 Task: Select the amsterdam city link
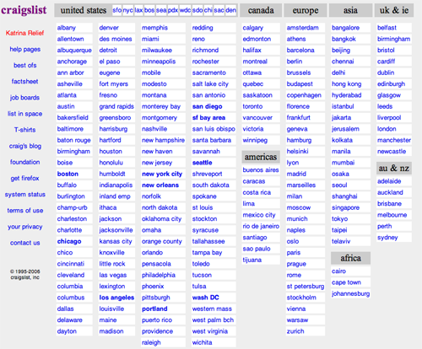point(302,28)
